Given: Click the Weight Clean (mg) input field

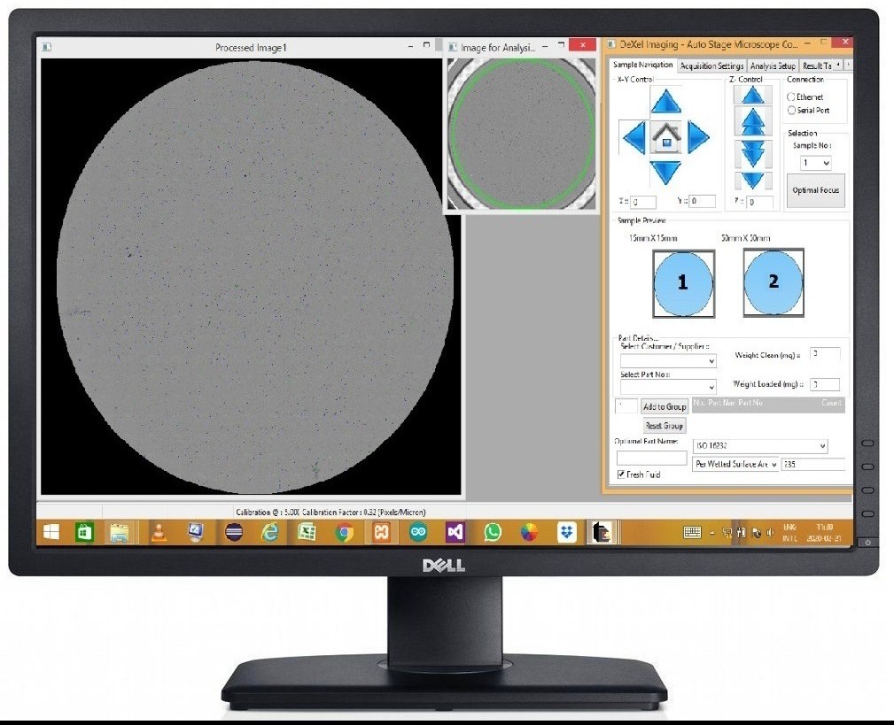Looking at the screenshot, I should (825, 354).
